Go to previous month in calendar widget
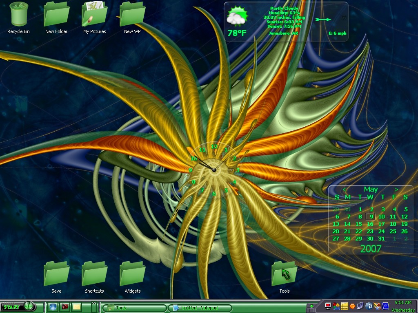Viewport: 418px width, 313px height. pyautogui.click(x=345, y=189)
